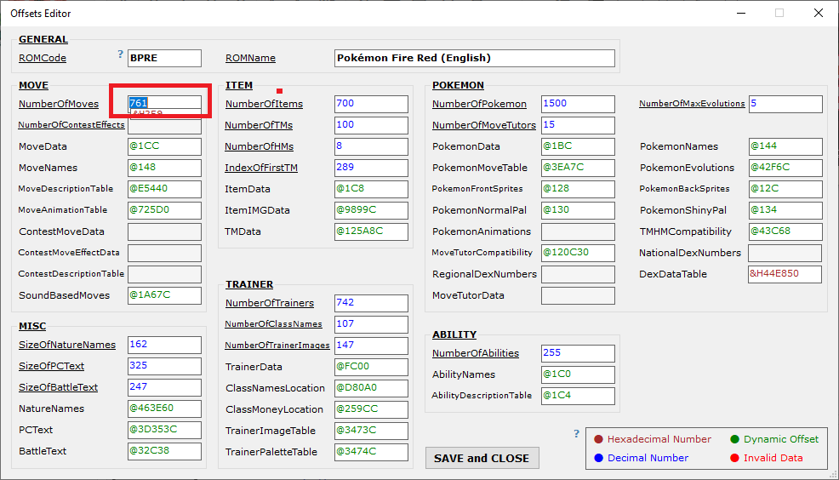The width and height of the screenshot is (839, 480).
Task: Focus the ROMName text field
Action: [474, 58]
